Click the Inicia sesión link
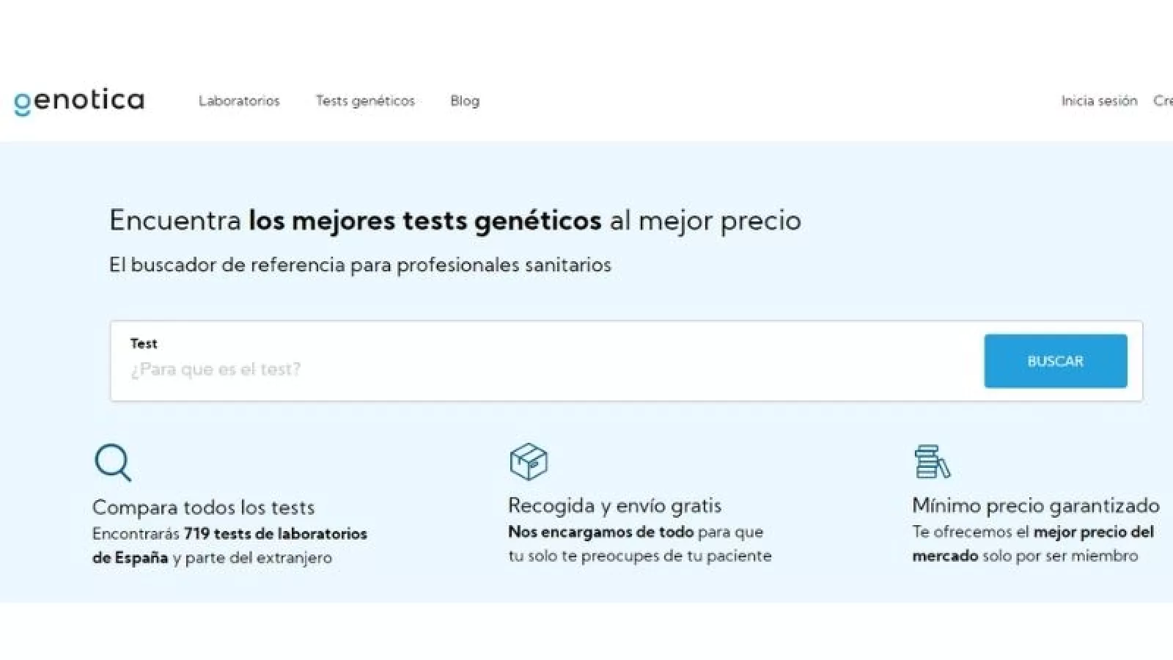 pyautogui.click(x=1099, y=101)
